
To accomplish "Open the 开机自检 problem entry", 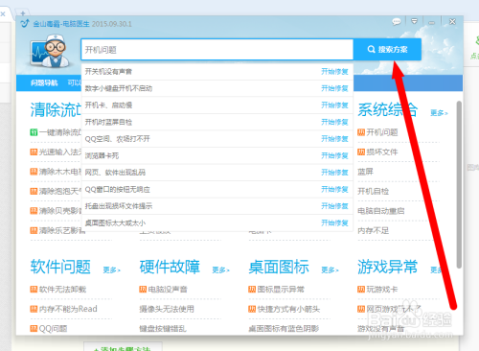I will click(x=373, y=191).
